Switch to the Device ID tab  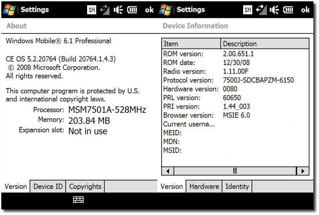48,186
